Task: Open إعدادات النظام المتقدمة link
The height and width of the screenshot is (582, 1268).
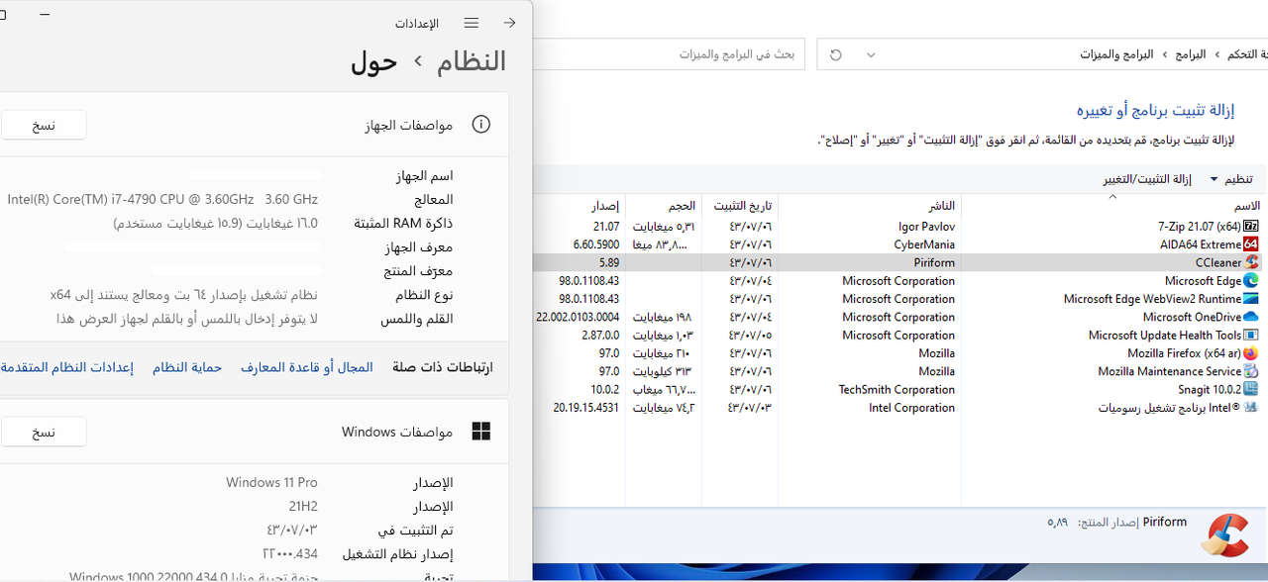Action: point(67,367)
